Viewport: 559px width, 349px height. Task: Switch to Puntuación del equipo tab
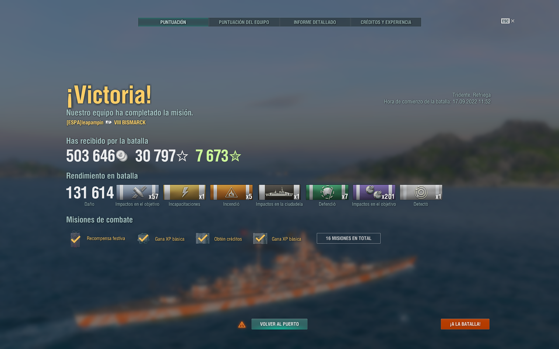pos(244,22)
